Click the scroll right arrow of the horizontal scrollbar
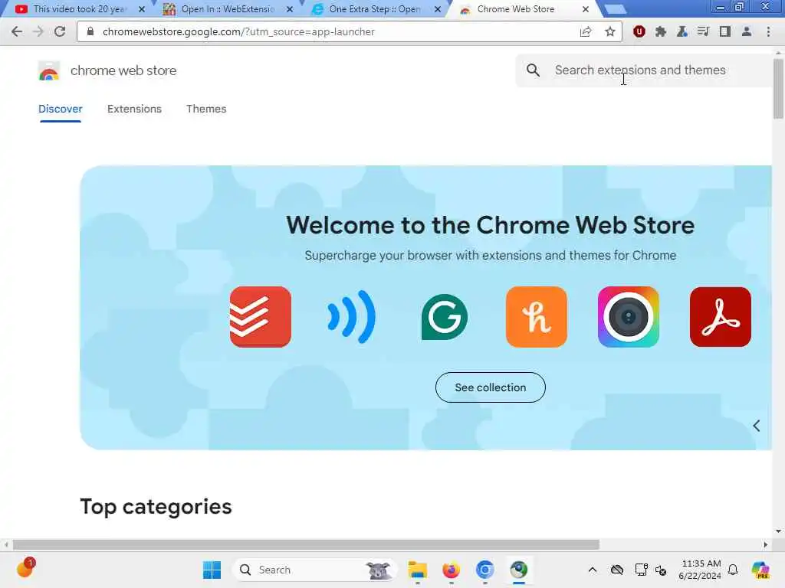 click(x=766, y=544)
